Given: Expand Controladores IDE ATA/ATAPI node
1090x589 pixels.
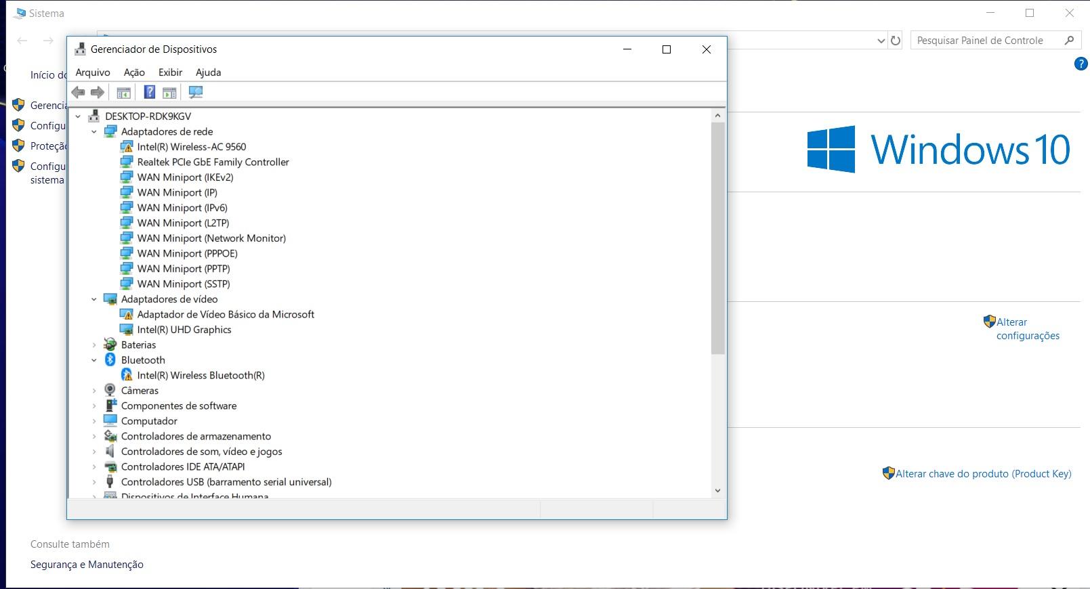Looking at the screenshot, I should (94, 466).
